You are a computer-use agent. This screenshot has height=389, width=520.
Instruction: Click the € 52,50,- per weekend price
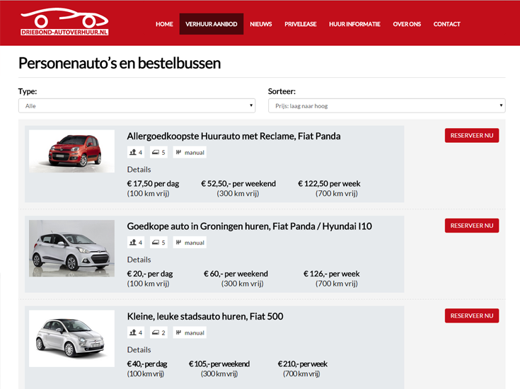238,184
